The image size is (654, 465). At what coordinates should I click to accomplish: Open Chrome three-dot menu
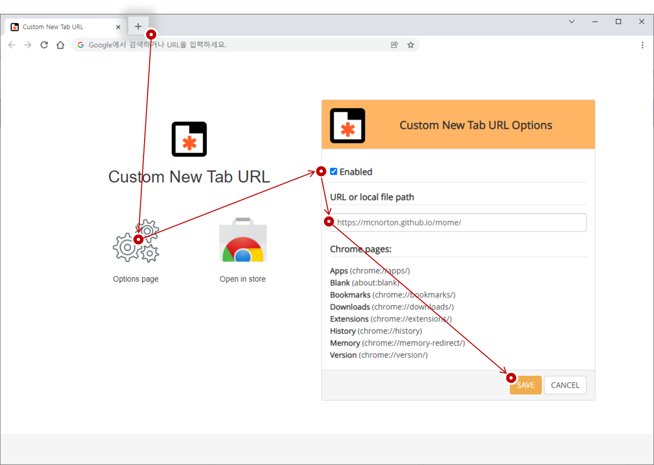(x=642, y=45)
